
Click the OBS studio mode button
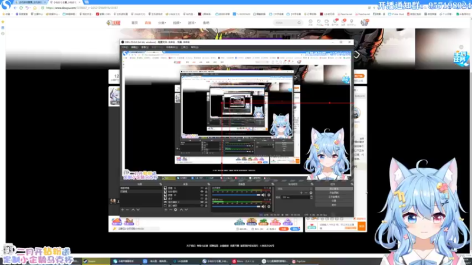pyautogui.click(x=334, y=197)
